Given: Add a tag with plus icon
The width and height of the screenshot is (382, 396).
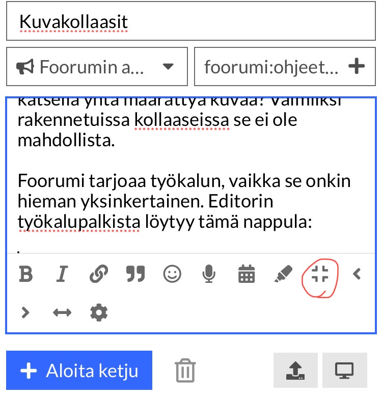Looking at the screenshot, I should 357,66.
